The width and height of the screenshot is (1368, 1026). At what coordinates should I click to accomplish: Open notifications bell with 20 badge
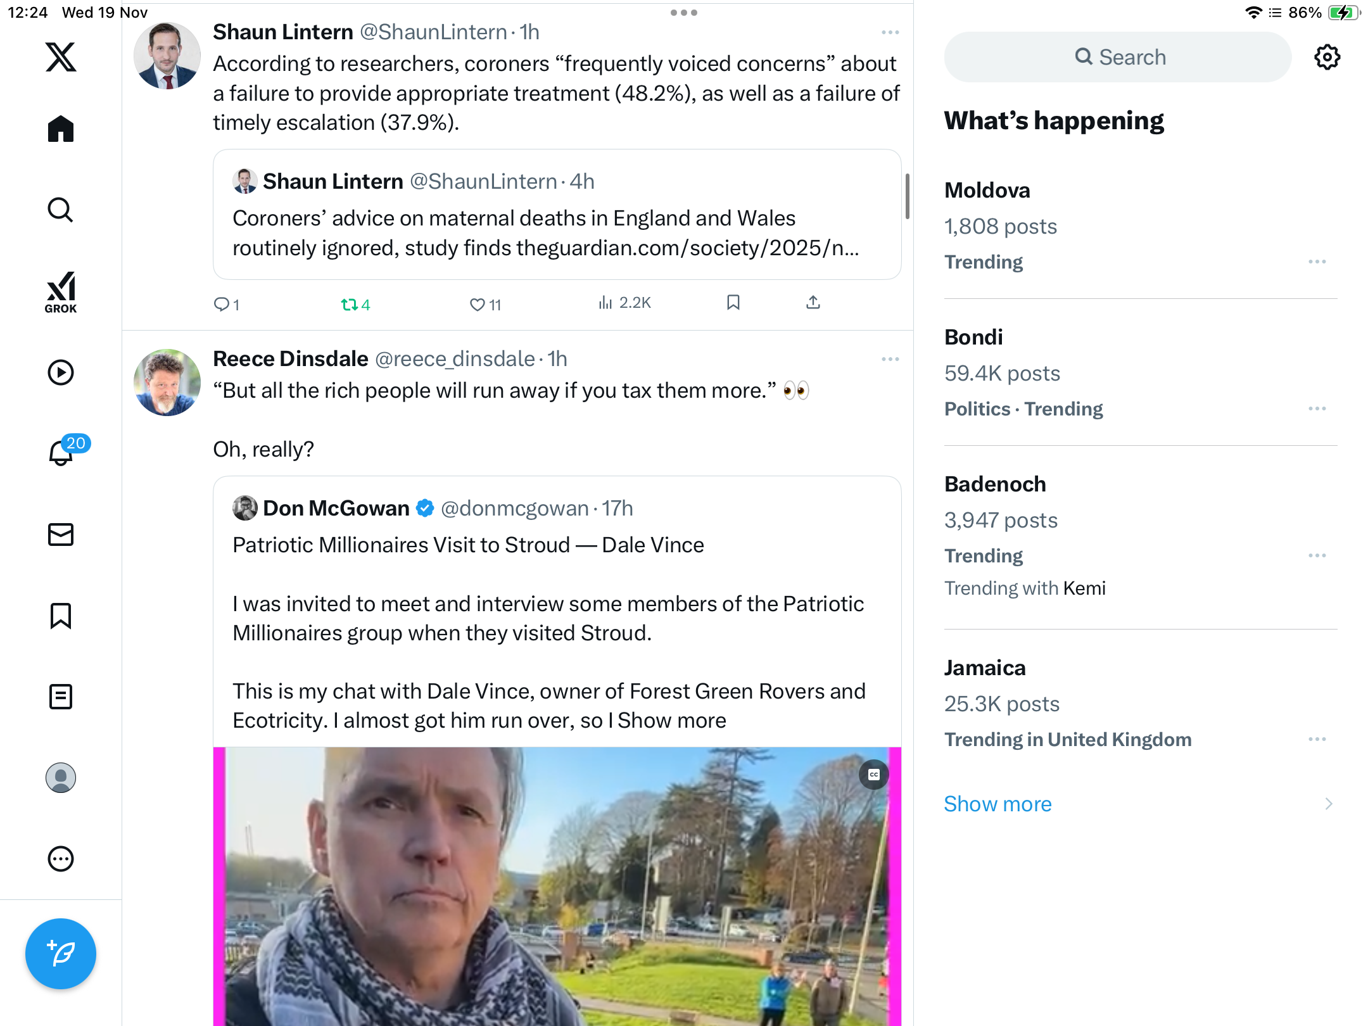[x=61, y=452]
